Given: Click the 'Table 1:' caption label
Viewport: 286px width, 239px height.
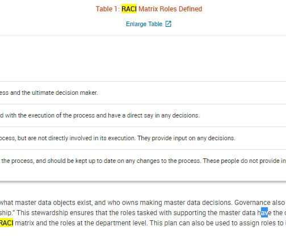Looking at the screenshot, I should [x=107, y=9].
